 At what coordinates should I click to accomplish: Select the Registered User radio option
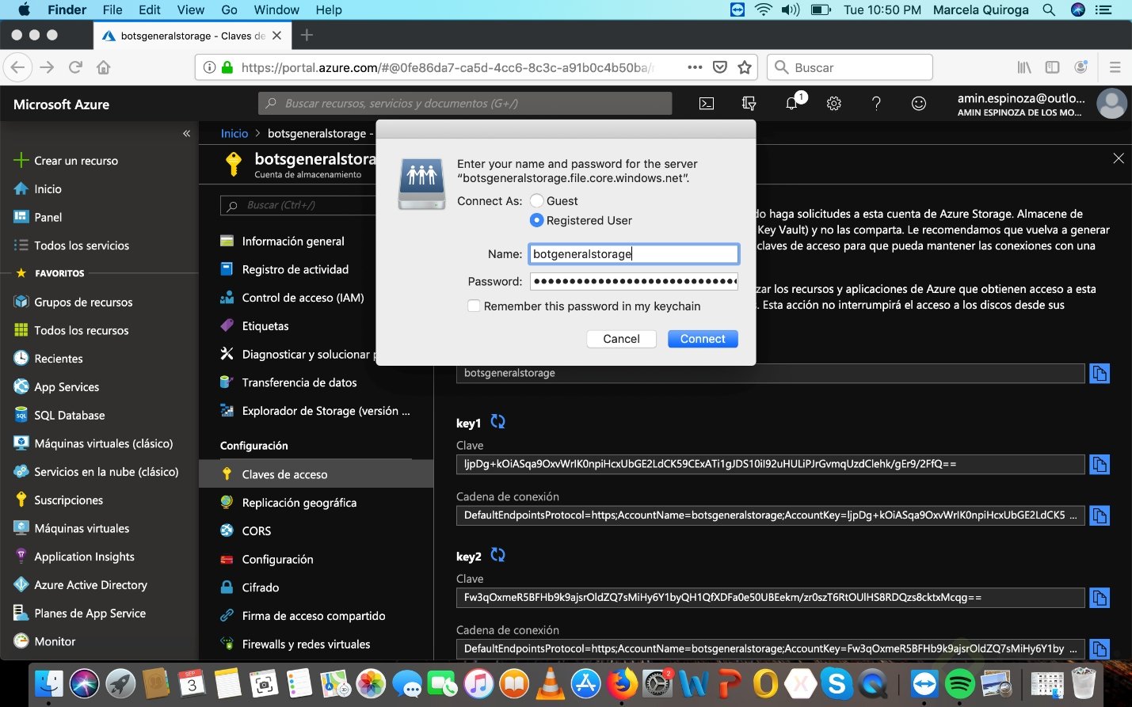537,220
